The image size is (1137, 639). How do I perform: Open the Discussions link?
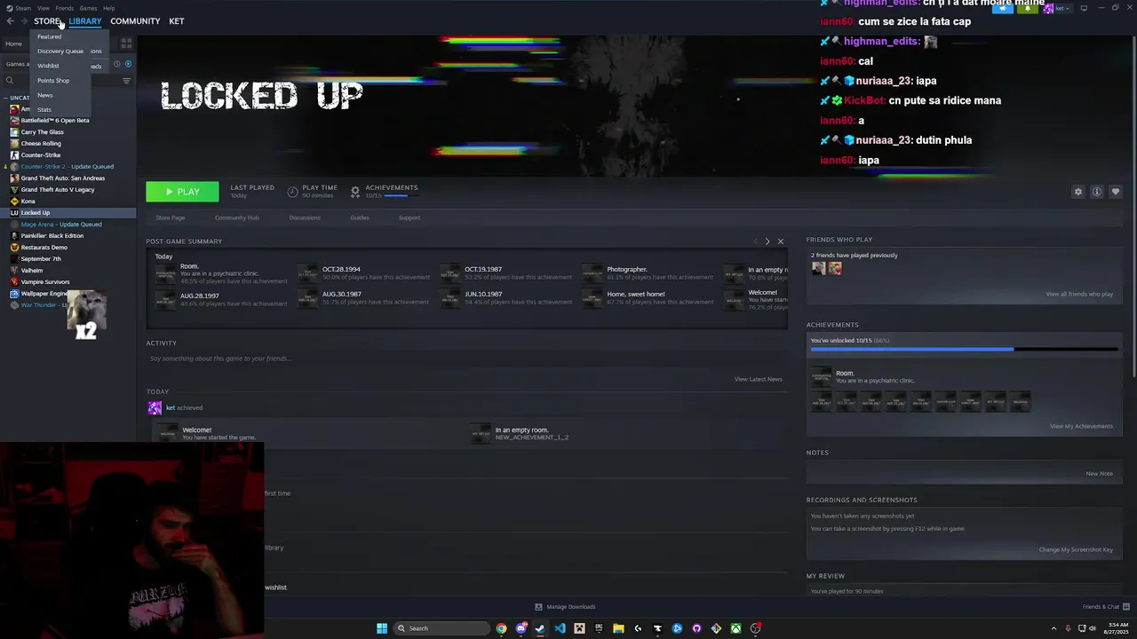305,217
